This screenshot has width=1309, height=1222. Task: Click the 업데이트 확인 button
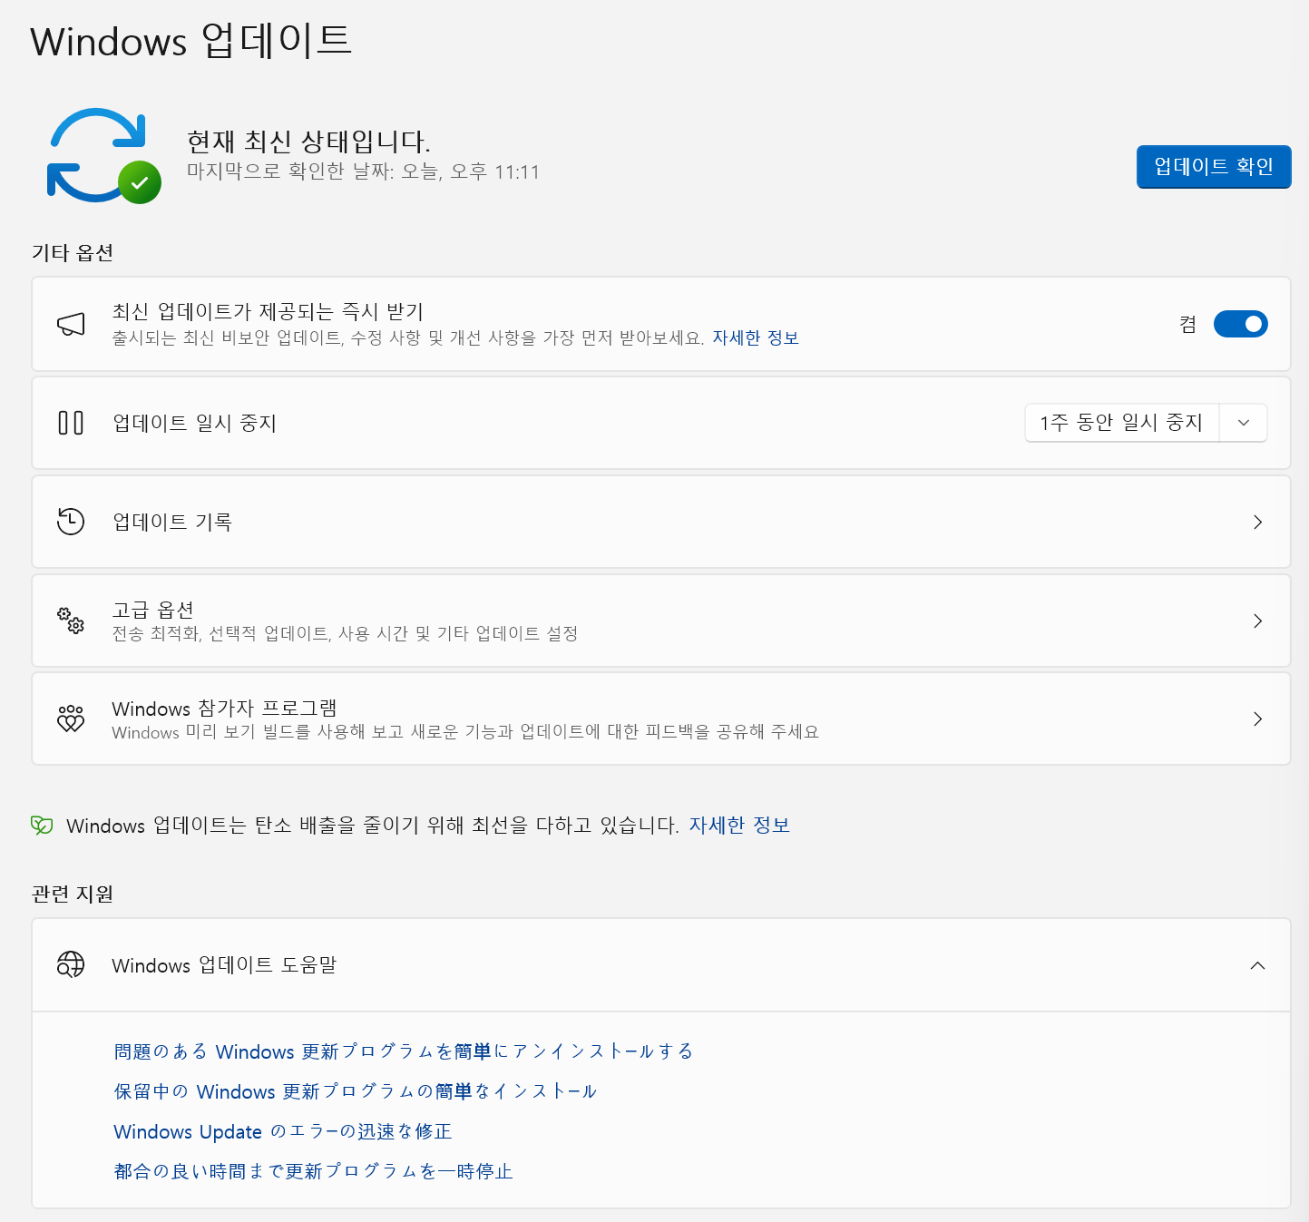1213,167
